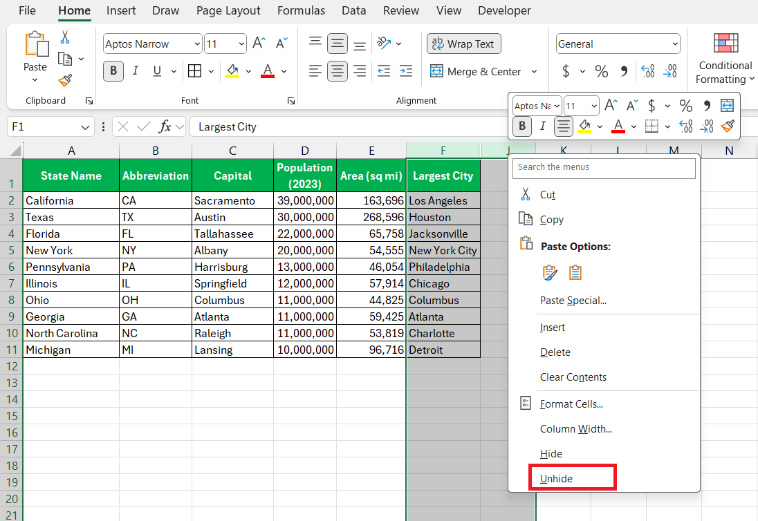Viewport: 758px width, 521px height.
Task: Expand the General number format dropdown
Action: (x=674, y=44)
